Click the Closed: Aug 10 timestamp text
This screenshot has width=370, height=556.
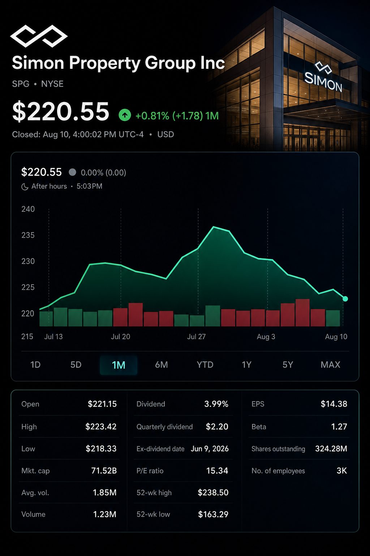click(78, 134)
